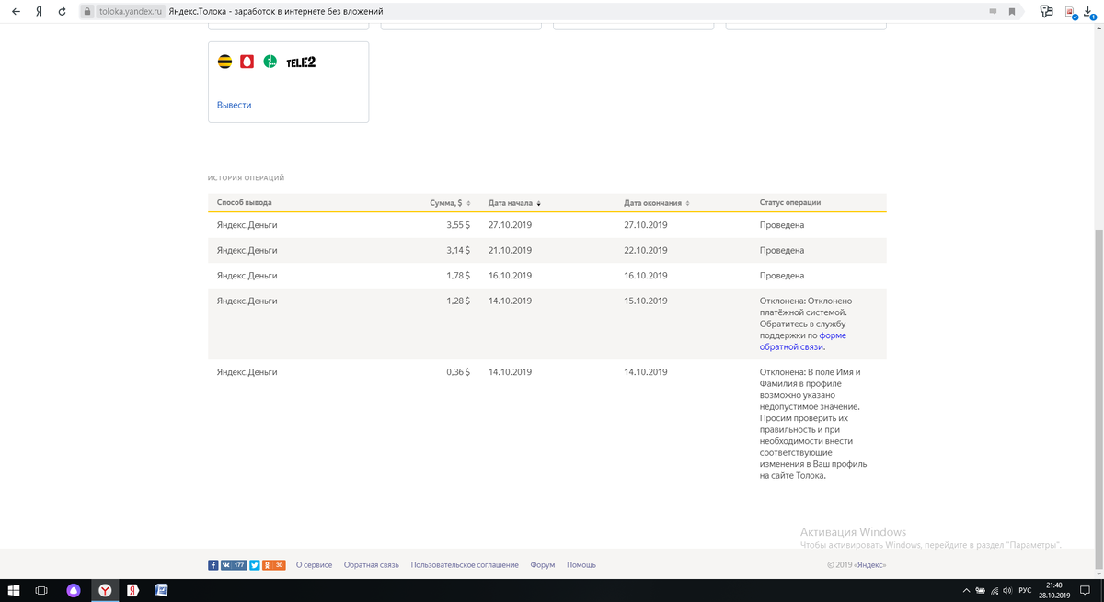Click the address bar URL toloka.yandex.ru
Image resolution: width=1104 pixels, height=602 pixels.
[x=130, y=12]
